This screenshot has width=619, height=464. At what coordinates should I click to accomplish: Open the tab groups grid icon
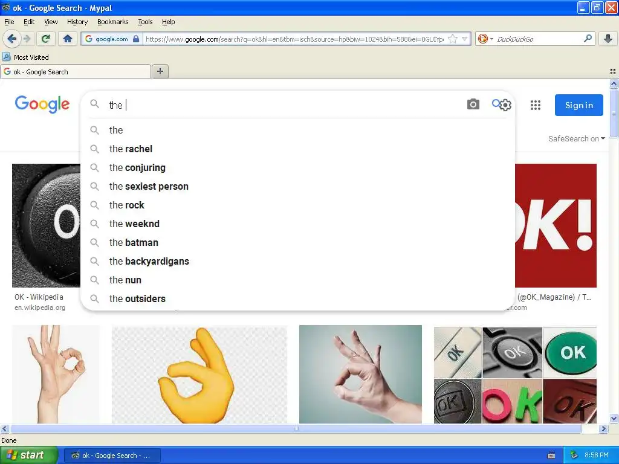(613, 71)
